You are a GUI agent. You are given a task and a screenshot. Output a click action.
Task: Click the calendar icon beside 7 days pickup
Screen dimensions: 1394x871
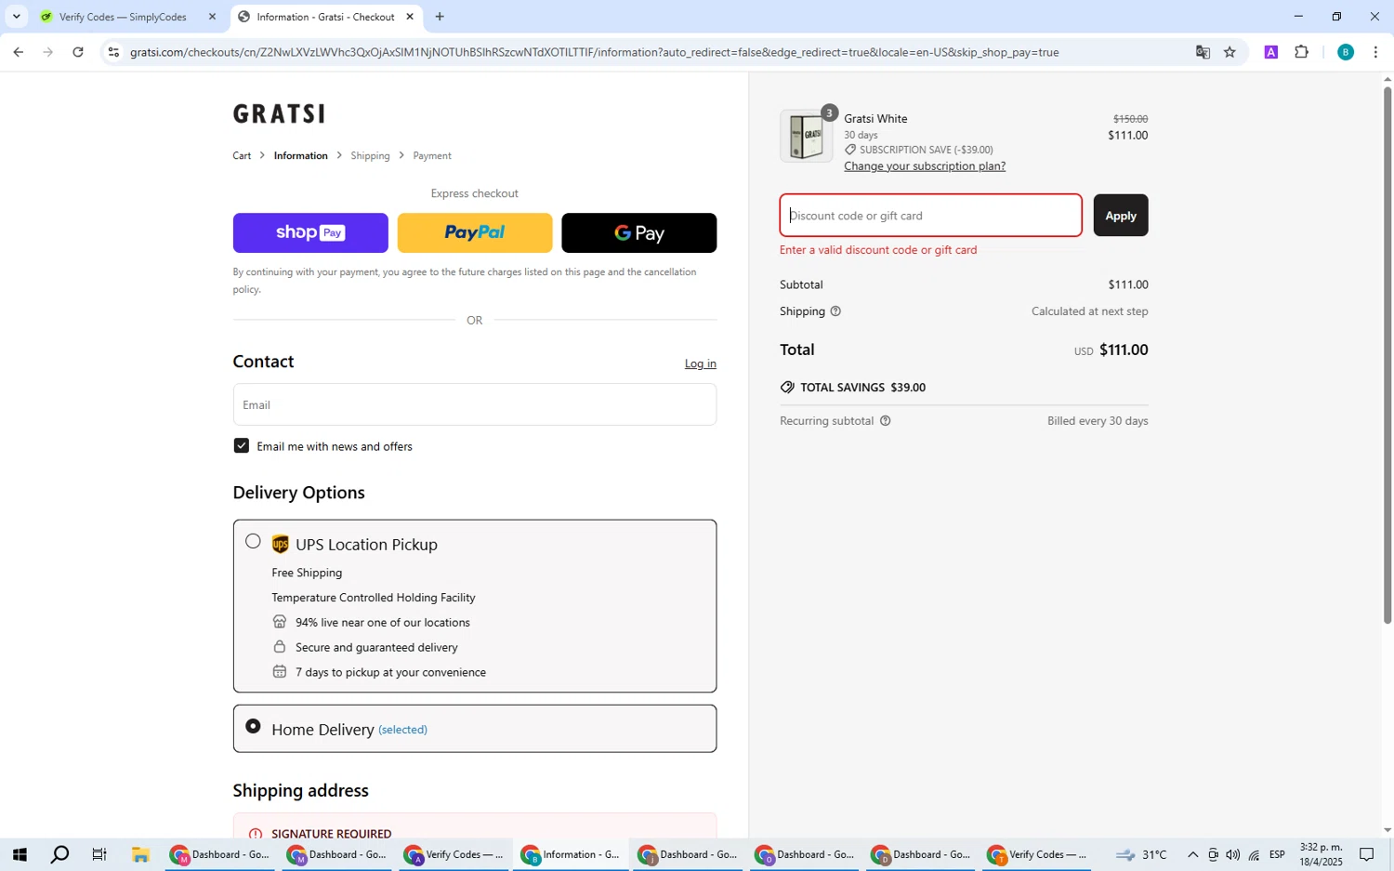279,671
